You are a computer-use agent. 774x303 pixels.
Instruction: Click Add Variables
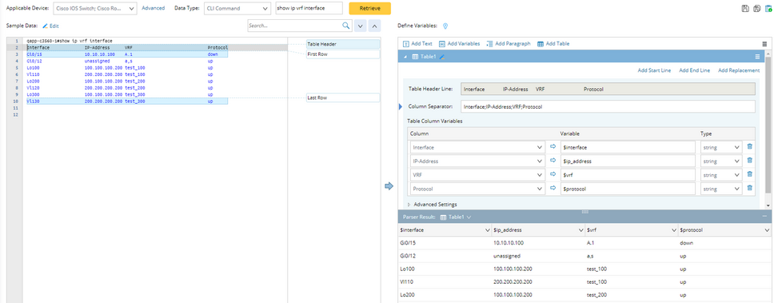point(459,43)
